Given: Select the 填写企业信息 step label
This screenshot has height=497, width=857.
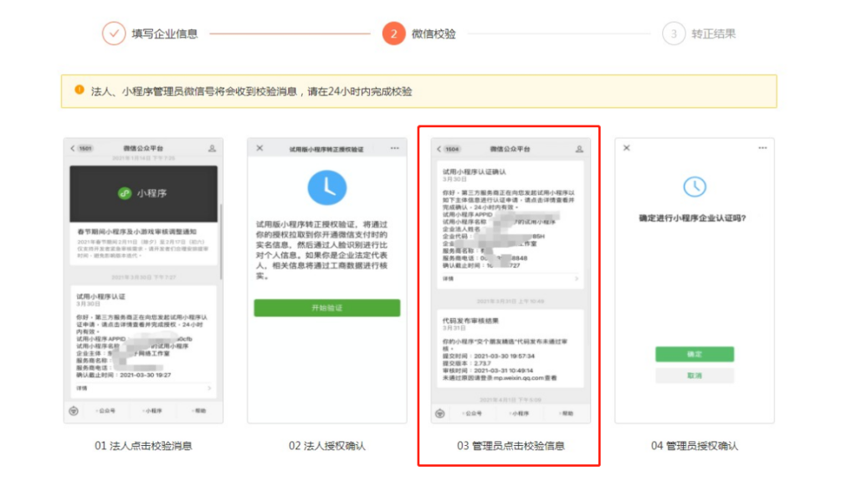Looking at the screenshot, I should pyautogui.click(x=165, y=33).
